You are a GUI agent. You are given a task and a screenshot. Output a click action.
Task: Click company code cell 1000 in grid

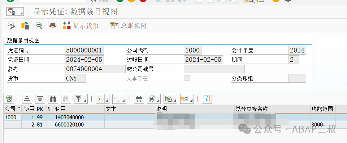coord(13,117)
